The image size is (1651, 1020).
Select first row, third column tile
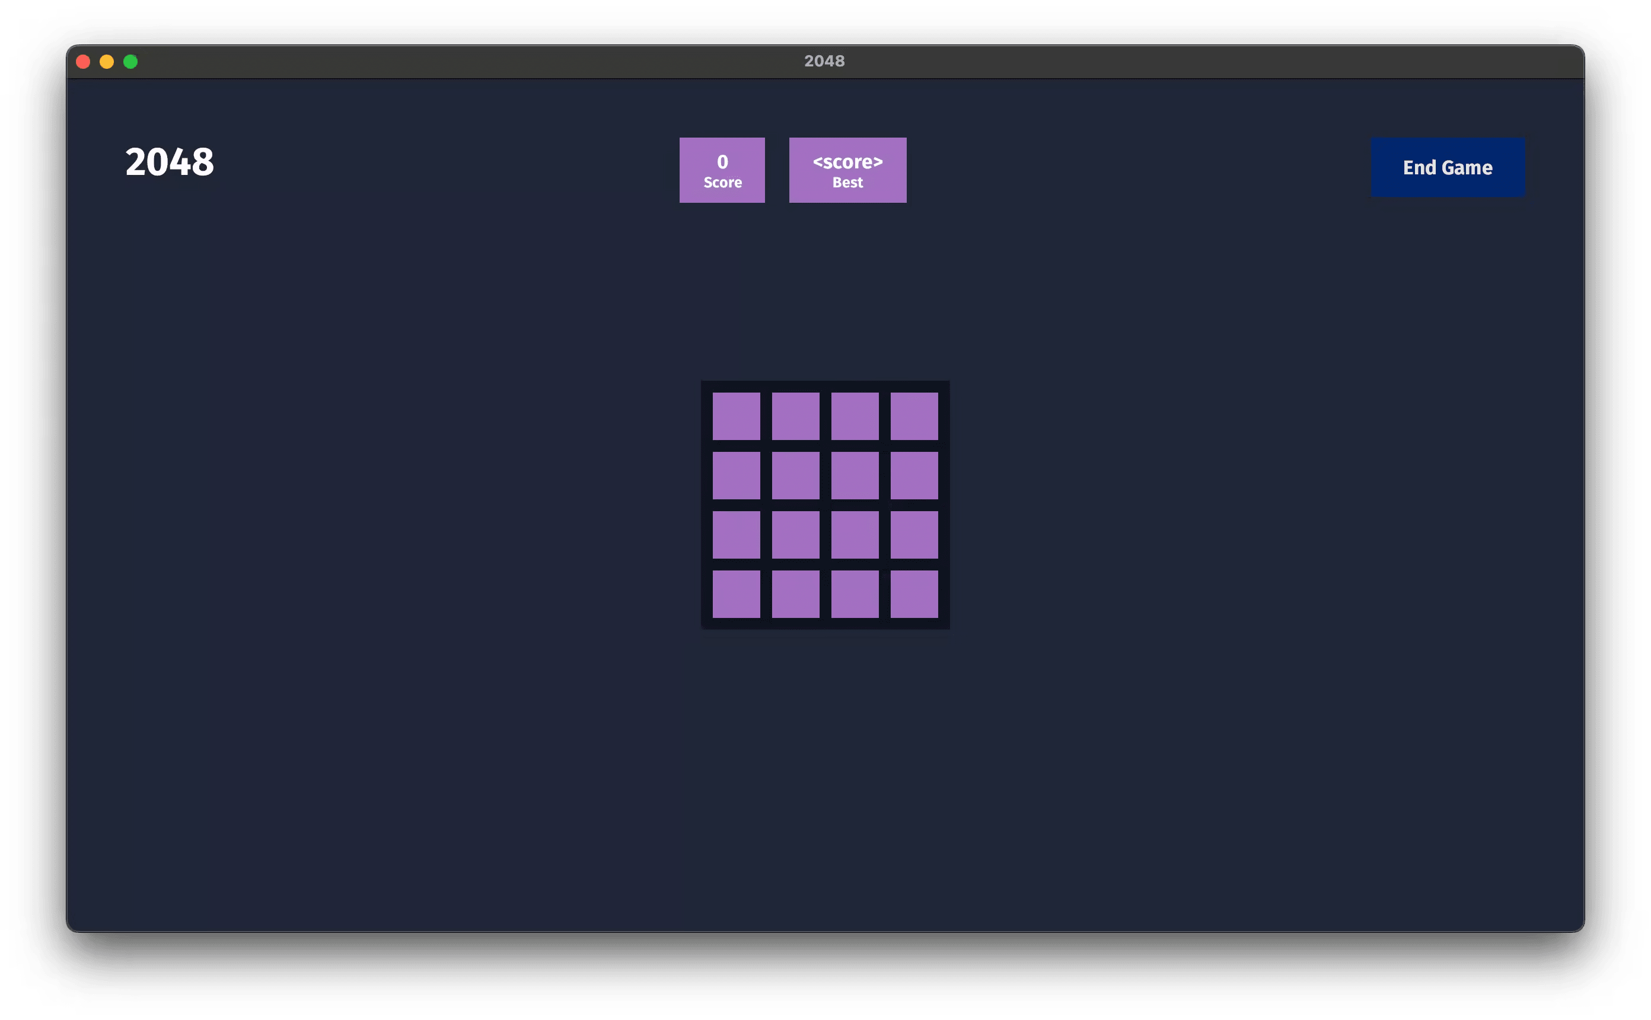(x=855, y=416)
